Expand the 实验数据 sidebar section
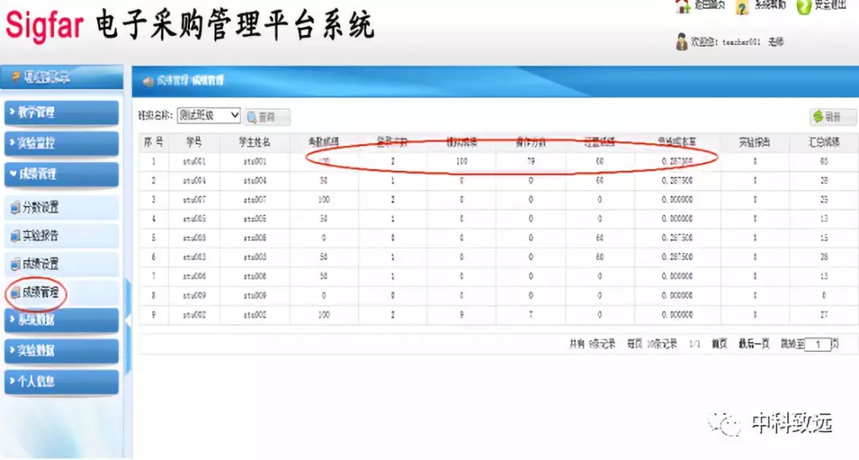859x460 pixels. (x=60, y=350)
